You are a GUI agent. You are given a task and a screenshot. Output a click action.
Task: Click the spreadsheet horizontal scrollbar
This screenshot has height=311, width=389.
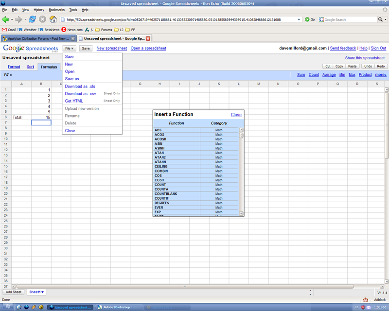185,286
